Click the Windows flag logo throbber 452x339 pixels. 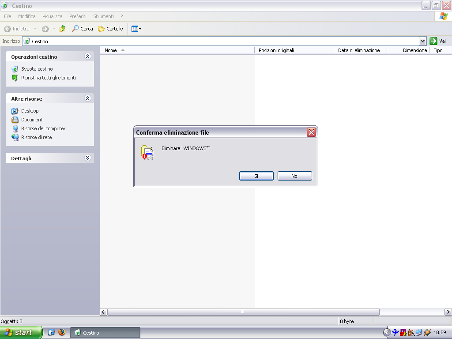(x=443, y=16)
